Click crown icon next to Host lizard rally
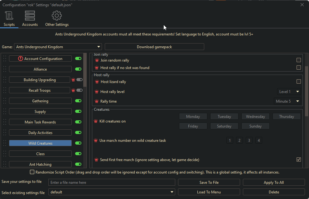The height and width of the screenshot is (199, 309). pos(97,82)
